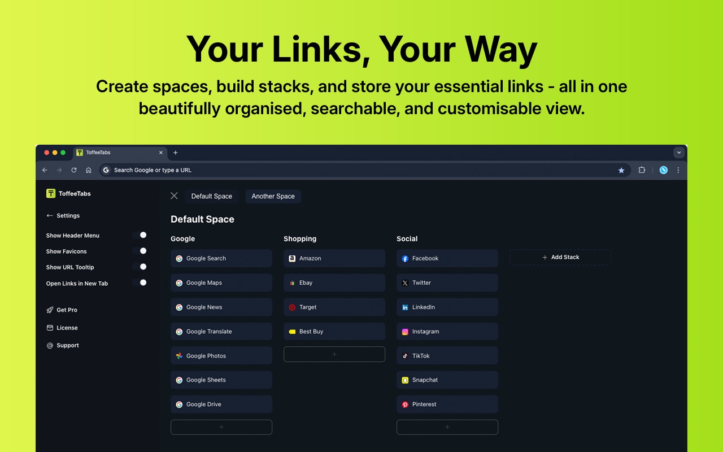The width and height of the screenshot is (723, 452).
Task: Close the ToffeeTabs browser tab
Action: tap(161, 153)
